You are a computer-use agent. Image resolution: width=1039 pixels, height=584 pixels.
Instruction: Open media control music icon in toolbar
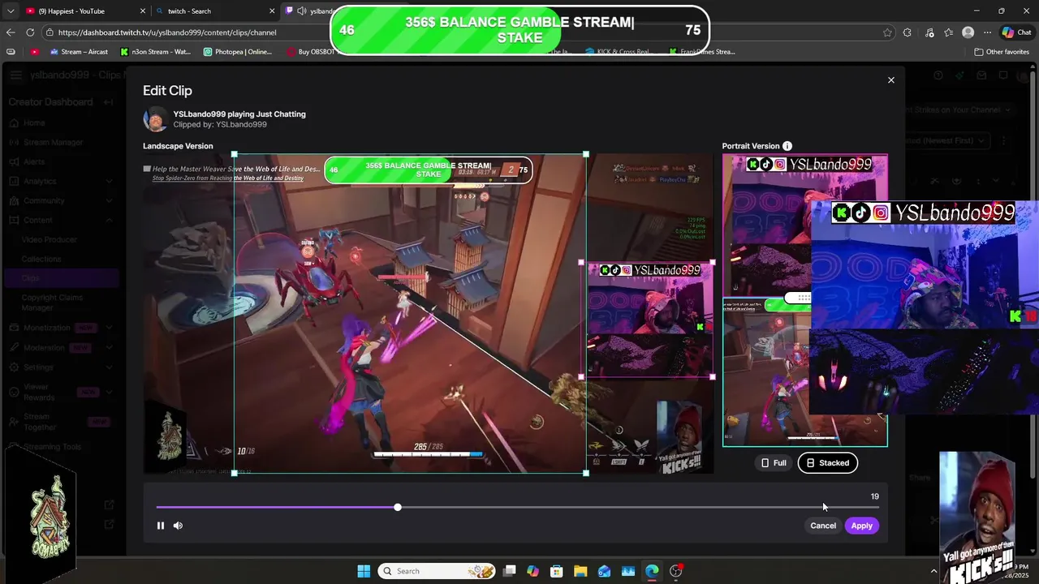(929, 32)
